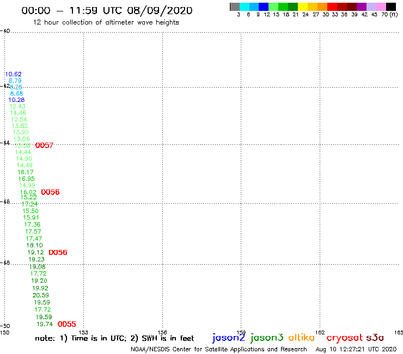Screen dimensions: 403x354
Task: Click wave height value '17.24'
Action: [x=29, y=204]
